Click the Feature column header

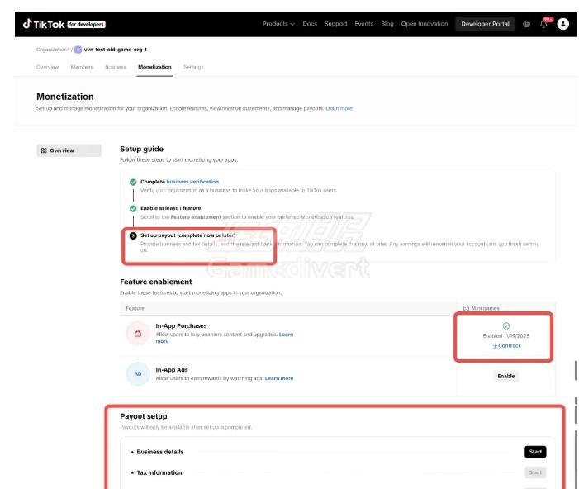coord(135,308)
